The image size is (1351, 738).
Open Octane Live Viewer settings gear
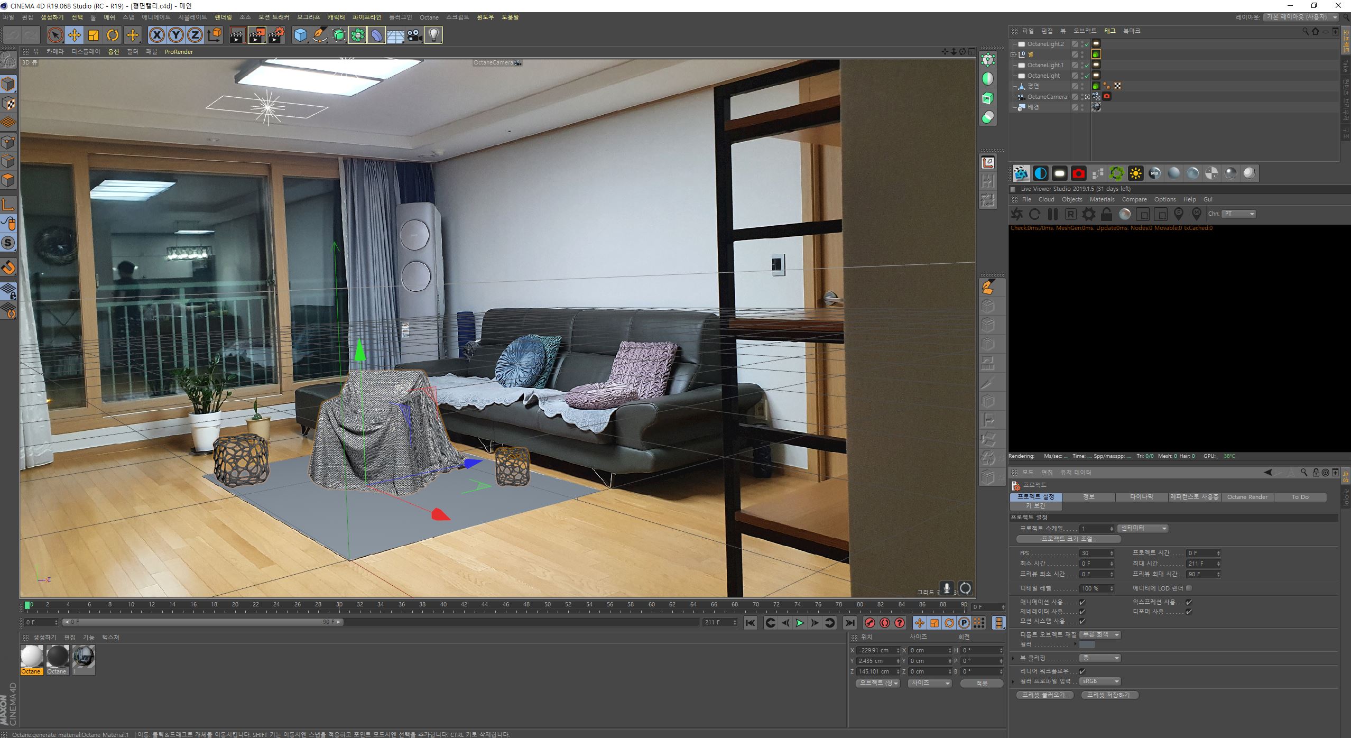(x=1088, y=214)
